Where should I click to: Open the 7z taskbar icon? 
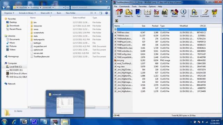[x=25, y=122]
